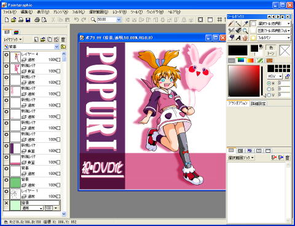Expand the 背景 layer selector combo box
The height and width of the screenshot is (226, 295).
57,47
